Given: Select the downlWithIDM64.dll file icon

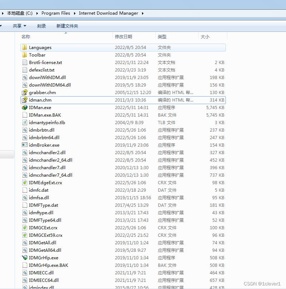Looking at the screenshot, I should point(25,85).
